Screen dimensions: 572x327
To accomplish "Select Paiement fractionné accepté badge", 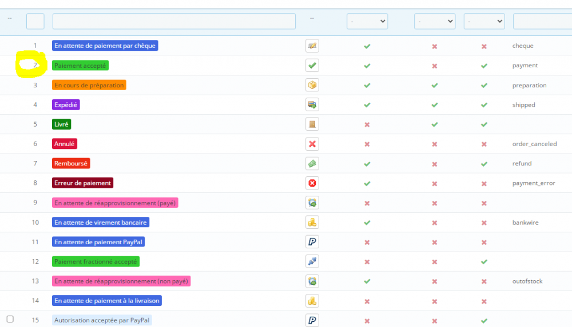I will pos(96,261).
